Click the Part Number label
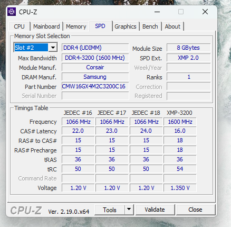The width and height of the screenshot is (231, 227). [41, 87]
